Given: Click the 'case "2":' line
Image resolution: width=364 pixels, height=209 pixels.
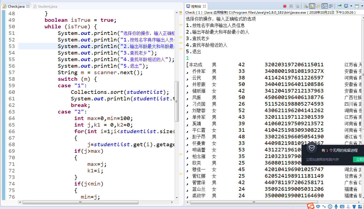Looking at the screenshot, I should (72, 112).
